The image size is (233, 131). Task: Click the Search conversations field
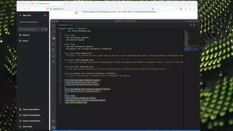click(33, 22)
